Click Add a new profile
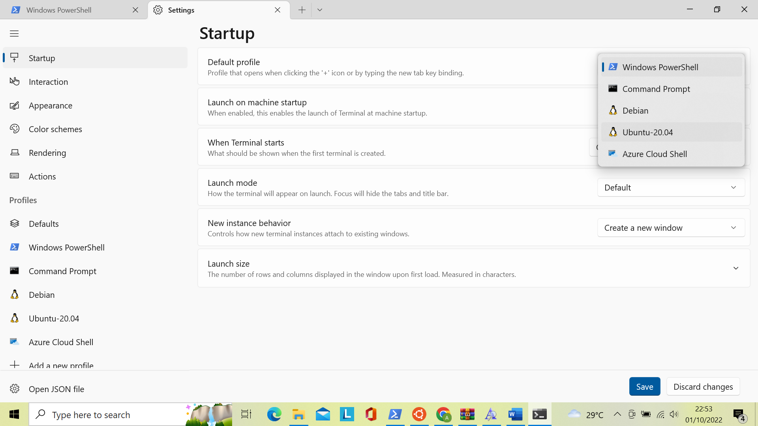 pyautogui.click(x=61, y=365)
